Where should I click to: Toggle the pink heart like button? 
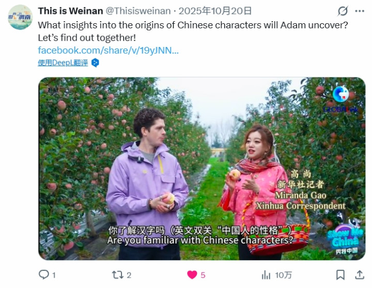point(192,275)
